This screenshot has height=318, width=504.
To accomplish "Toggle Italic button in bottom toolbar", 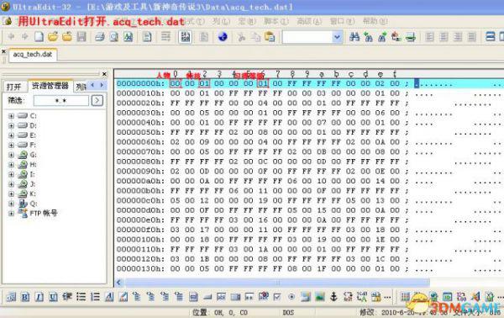I will (39, 296).
